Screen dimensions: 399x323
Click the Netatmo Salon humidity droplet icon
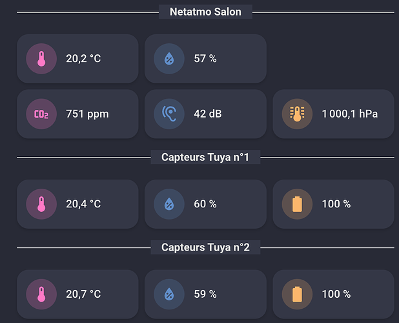[x=169, y=59]
